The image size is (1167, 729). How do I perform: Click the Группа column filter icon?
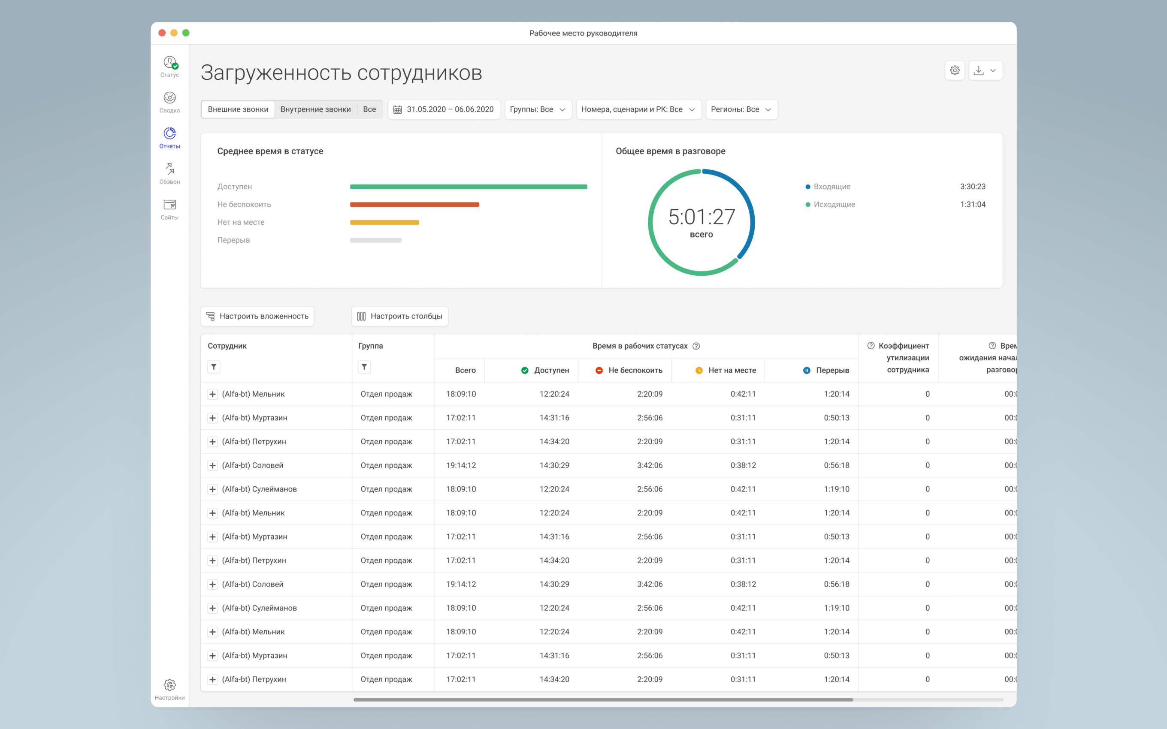coord(364,367)
